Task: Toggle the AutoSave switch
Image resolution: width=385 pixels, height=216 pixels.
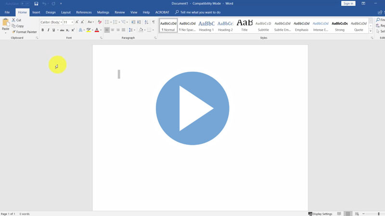Action: coord(24,3)
